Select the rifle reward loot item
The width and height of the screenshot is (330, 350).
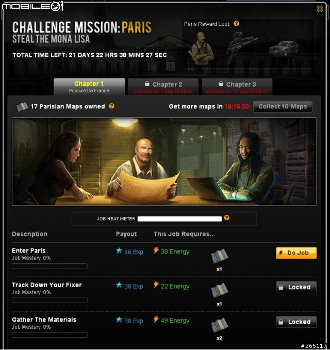(242, 46)
